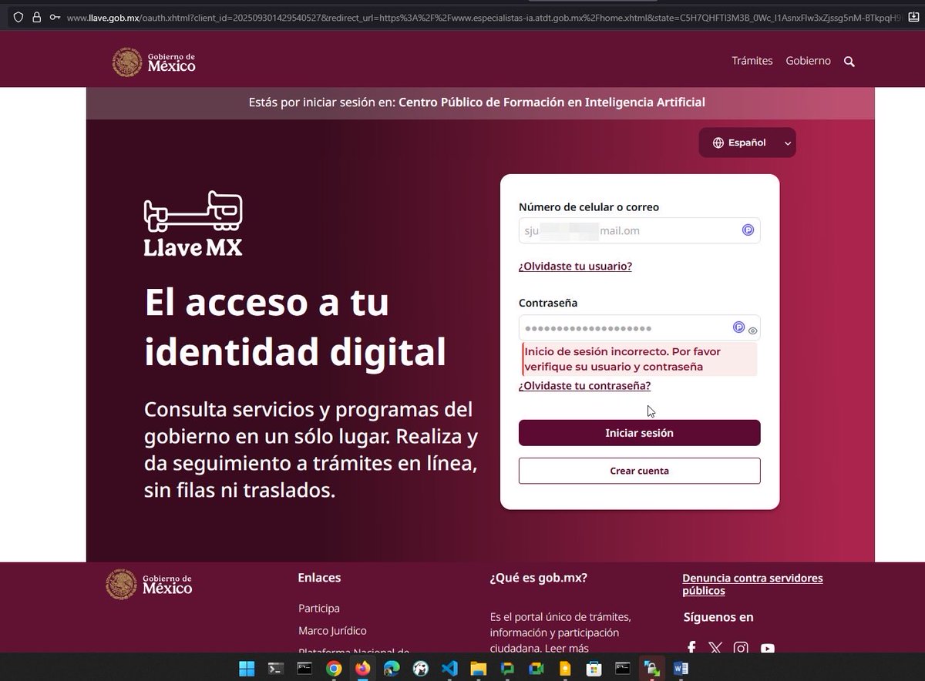The height and width of the screenshot is (681, 925).
Task: Click the shield icon in the address bar
Action: [17, 15]
